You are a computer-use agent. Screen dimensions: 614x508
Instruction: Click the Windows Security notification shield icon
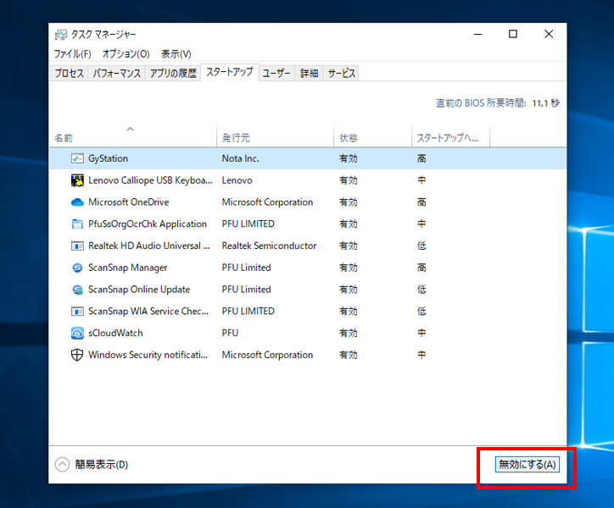point(77,355)
